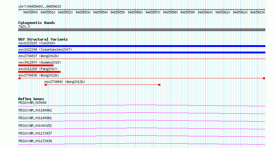Click the left end block of esv2734838
Image resolution: width=274 pixels, height=148 pixels.
[20, 78]
